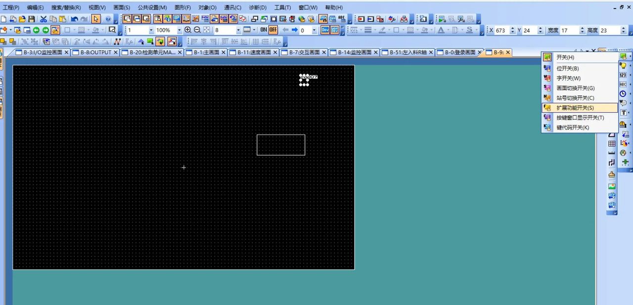The height and width of the screenshot is (305, 633).
Task: Click the Undo arrow icon
Action: click(74, 19)
